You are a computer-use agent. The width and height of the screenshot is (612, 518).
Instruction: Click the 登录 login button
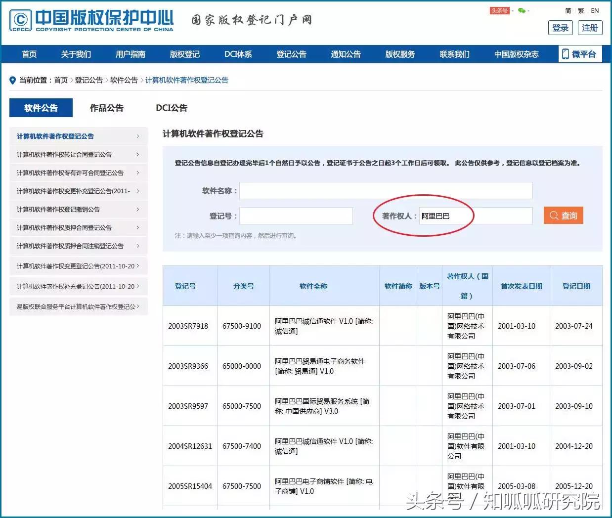click(x=560, y=28)
